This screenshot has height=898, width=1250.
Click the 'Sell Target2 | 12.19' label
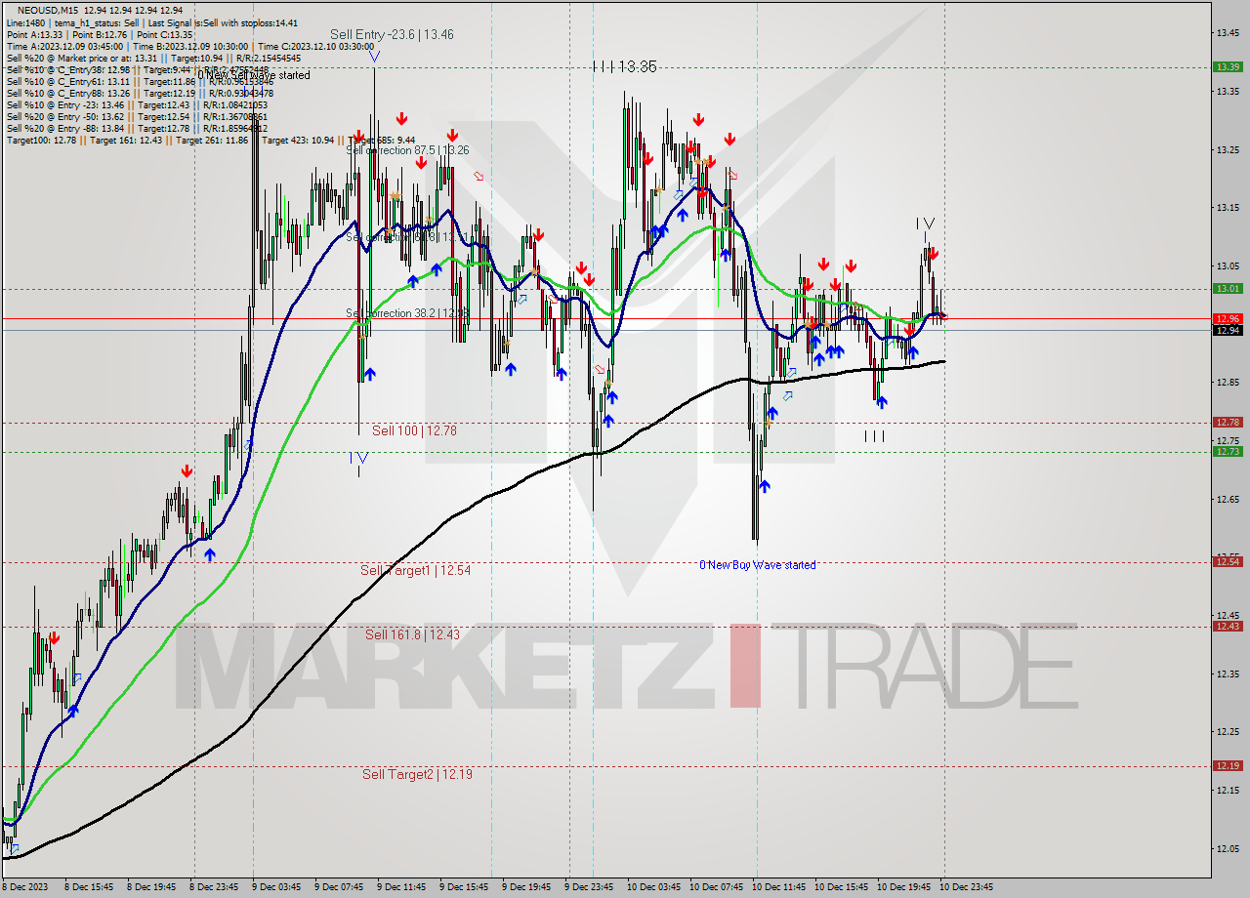[417, 774]
